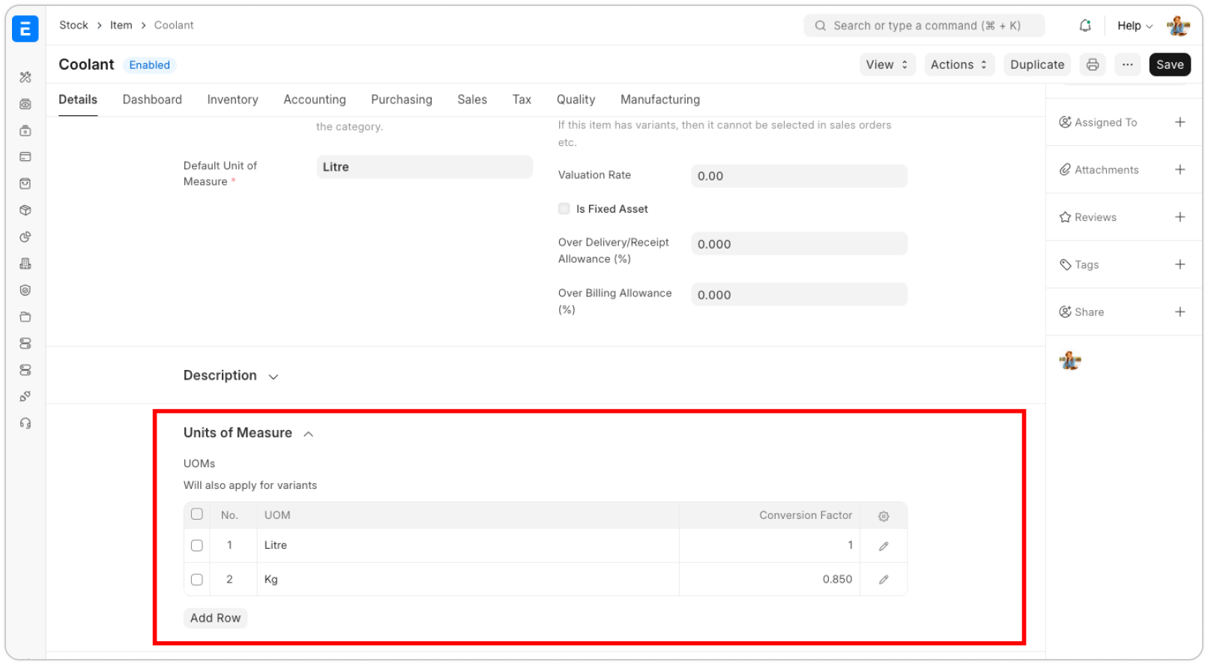Click the three-dots more options button
This screenshot has height=665, width=1208.
point(1127,64)
